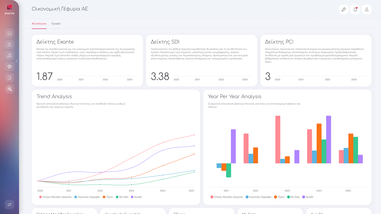381x214 pixels.
Task: Select the Αξιολόγηση tab
Action: 39,23
